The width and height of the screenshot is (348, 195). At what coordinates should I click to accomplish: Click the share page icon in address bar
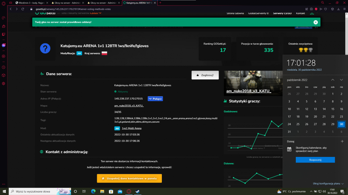[307, 9]
